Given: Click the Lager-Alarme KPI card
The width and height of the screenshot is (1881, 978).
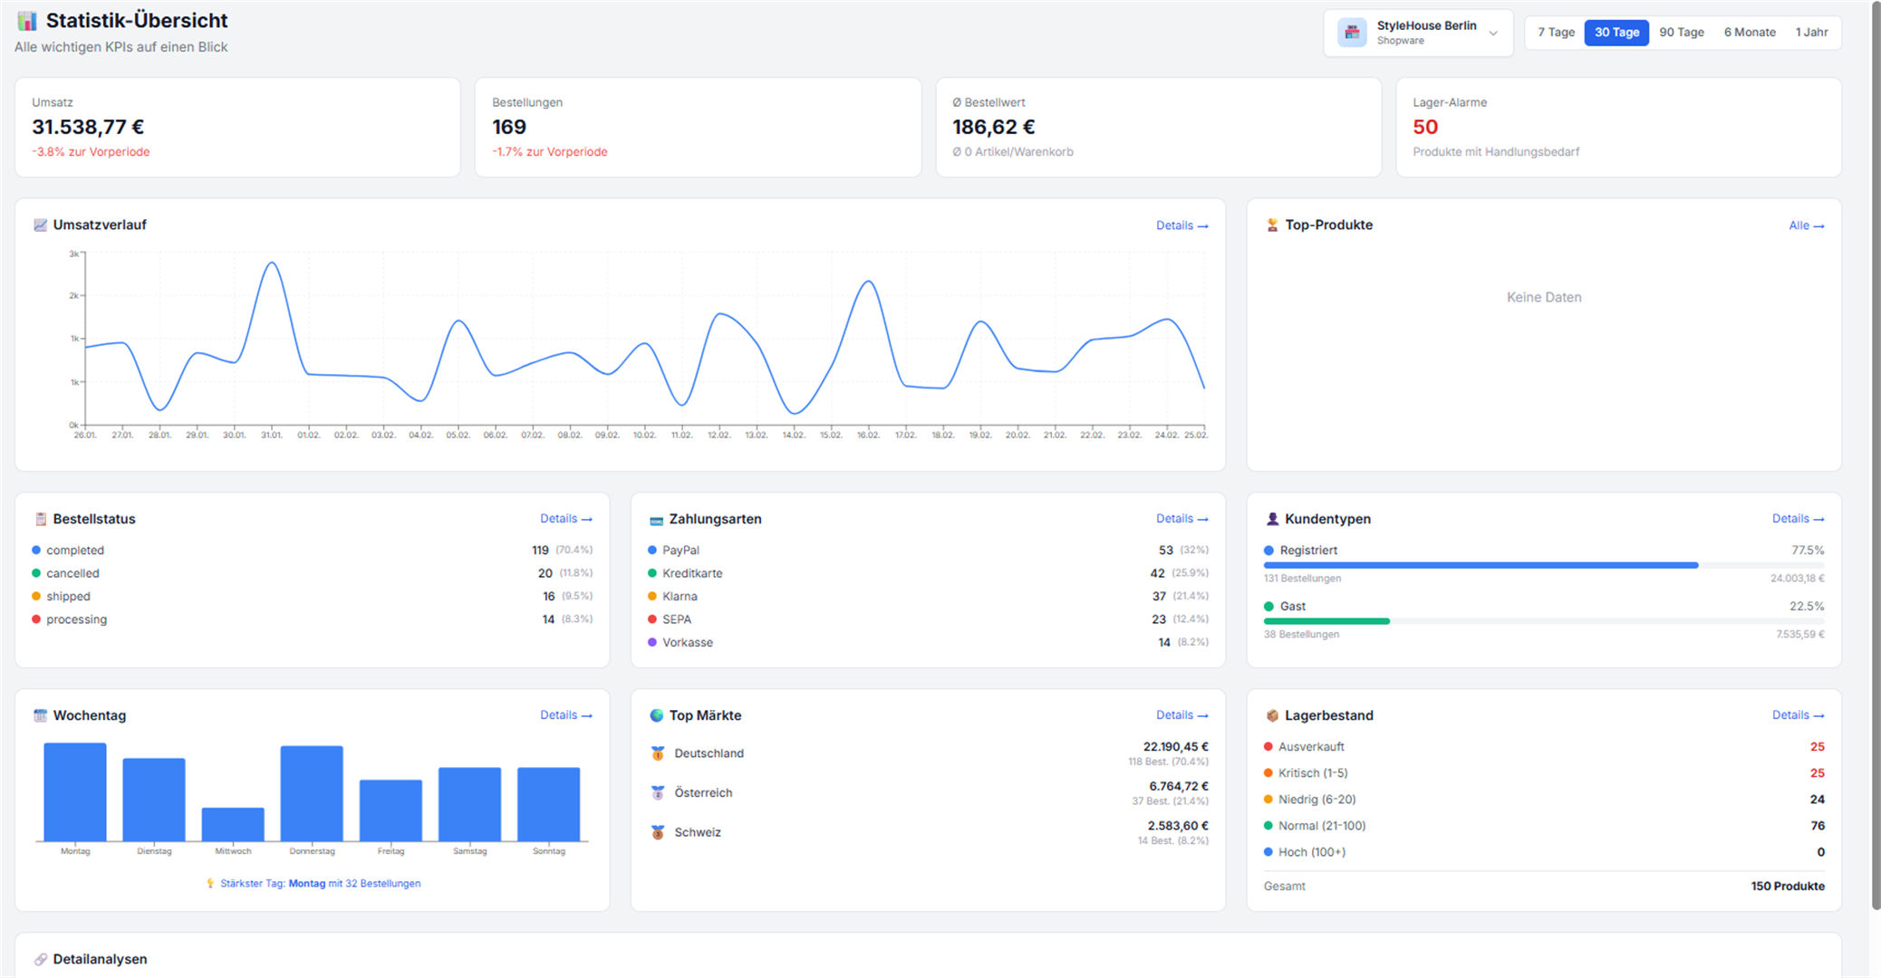Looking at the screenshot, I should coord(1618,127).
